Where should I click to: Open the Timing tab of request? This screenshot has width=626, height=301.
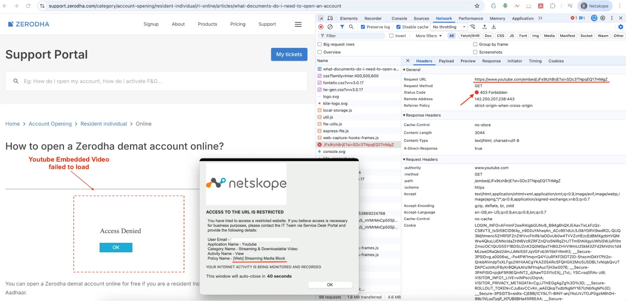535,61
